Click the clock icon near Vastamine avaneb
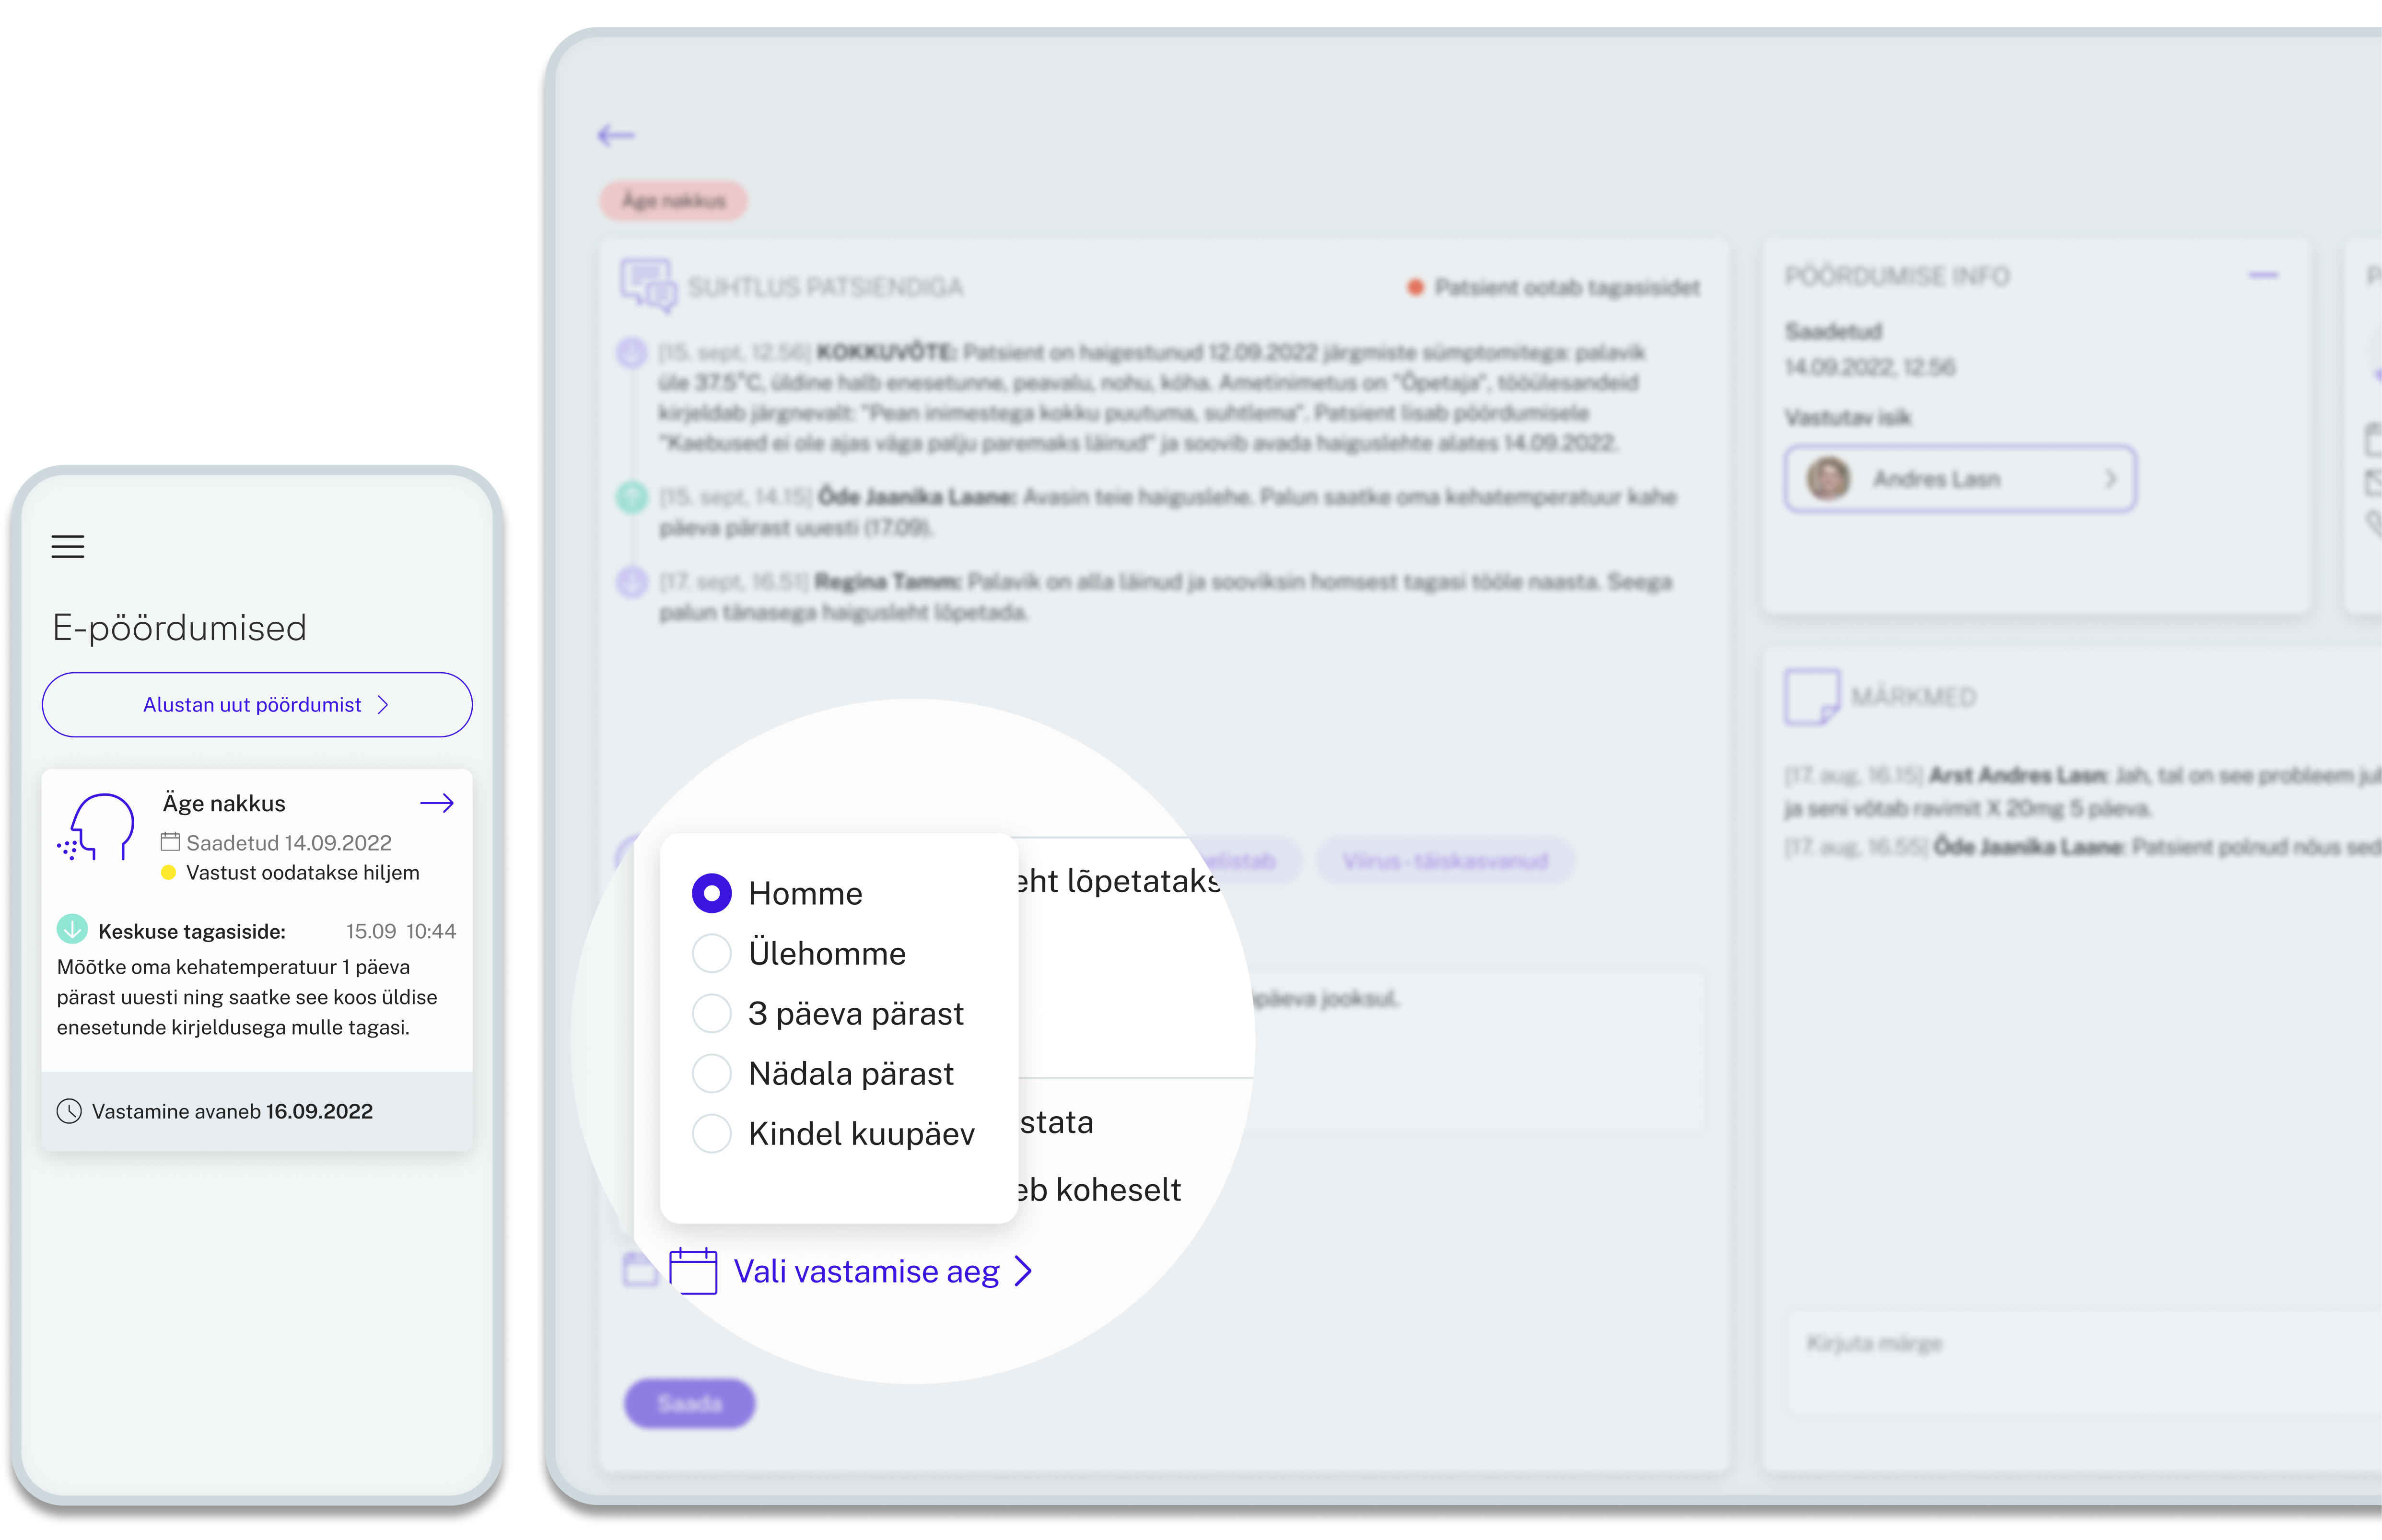Screen dimensions: 2382x1540 tap(69, 1111)
